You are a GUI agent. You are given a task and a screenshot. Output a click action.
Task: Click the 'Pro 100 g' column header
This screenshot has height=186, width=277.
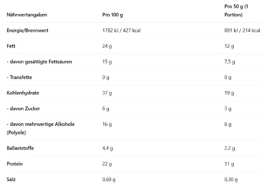(x=112, y=15)
